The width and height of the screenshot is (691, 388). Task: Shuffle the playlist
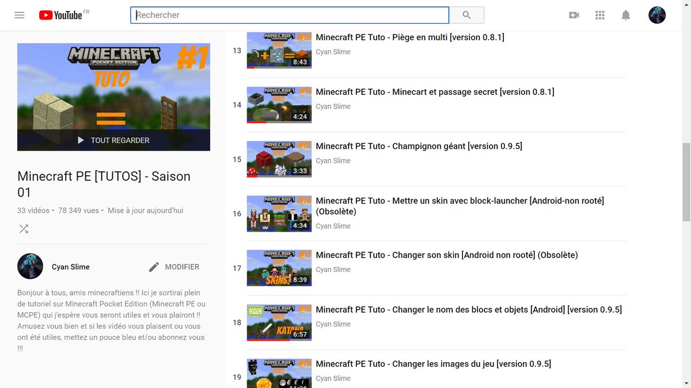(x=24, y=229)
